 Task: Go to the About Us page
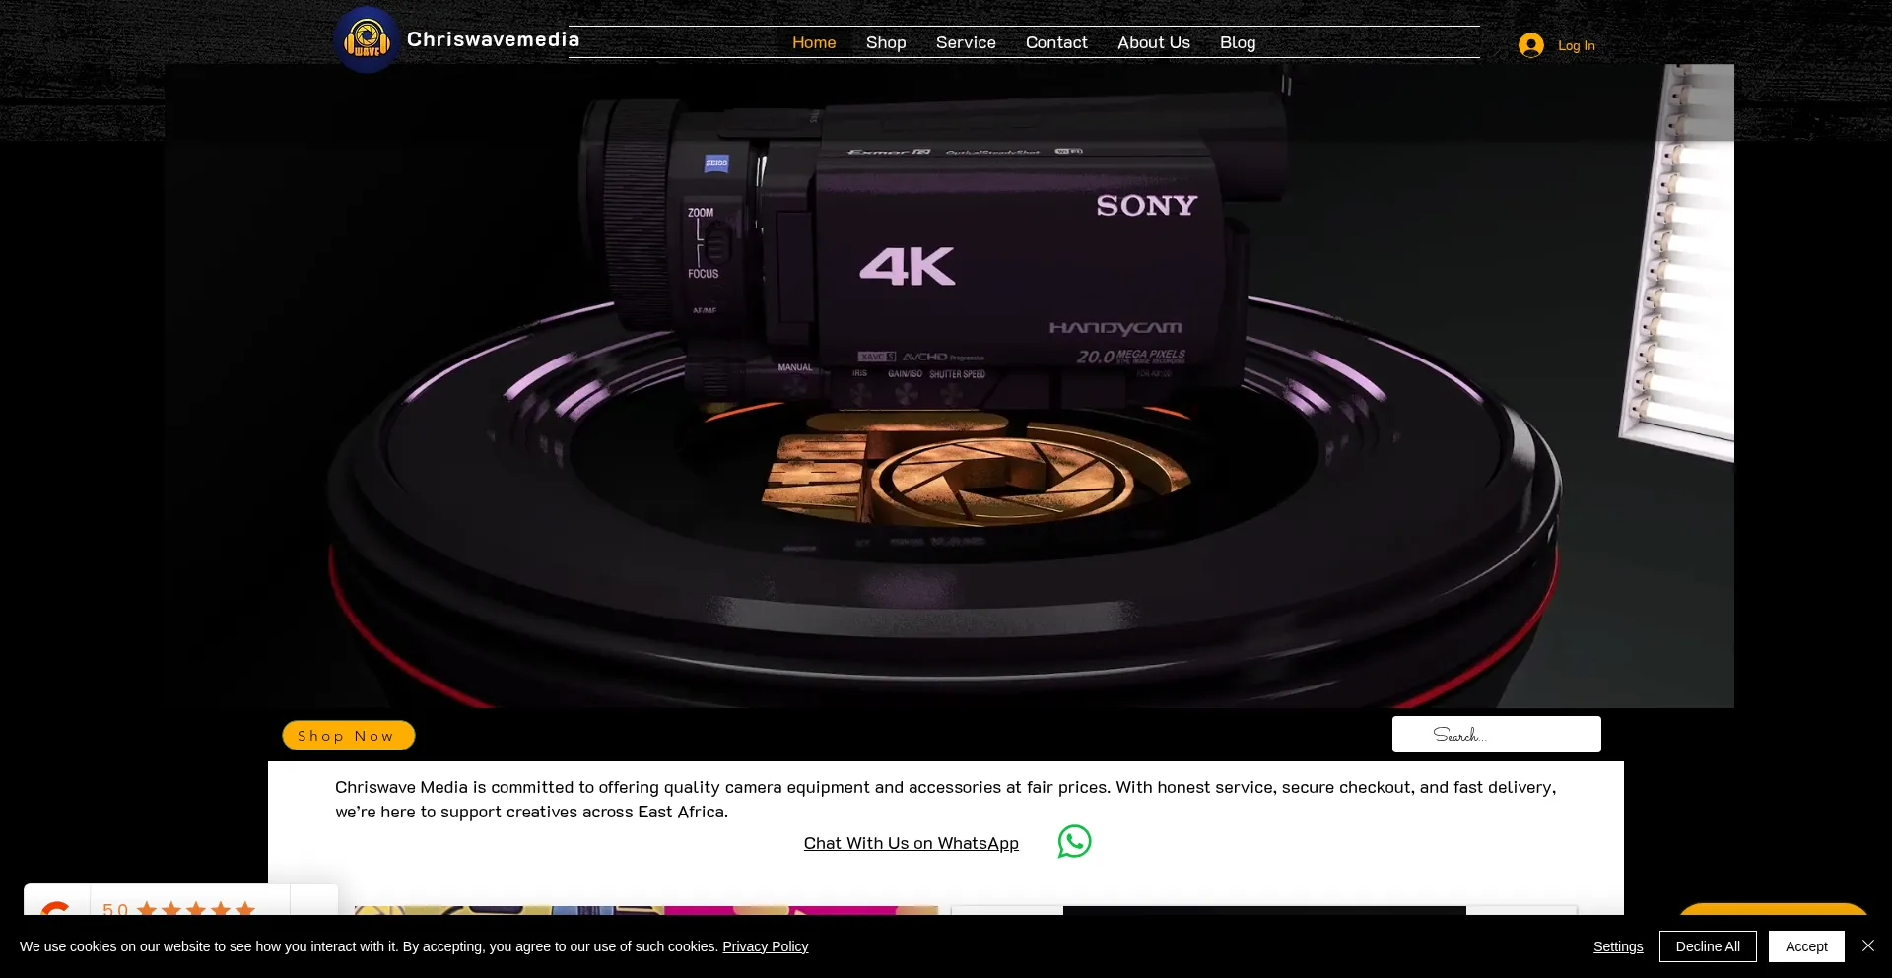click(1153, 42)
